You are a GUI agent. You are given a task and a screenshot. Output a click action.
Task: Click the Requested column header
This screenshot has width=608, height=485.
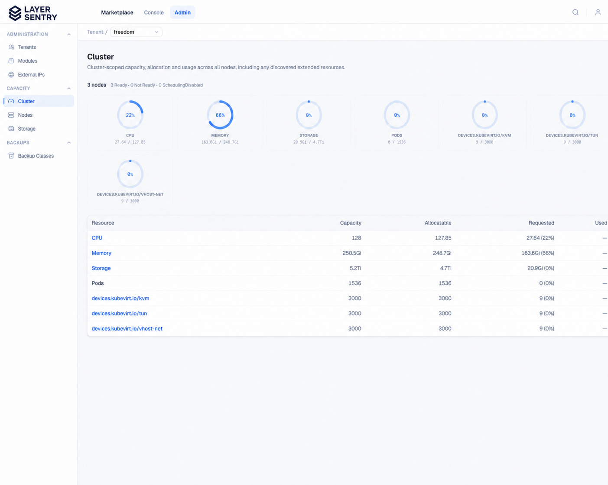541,223
